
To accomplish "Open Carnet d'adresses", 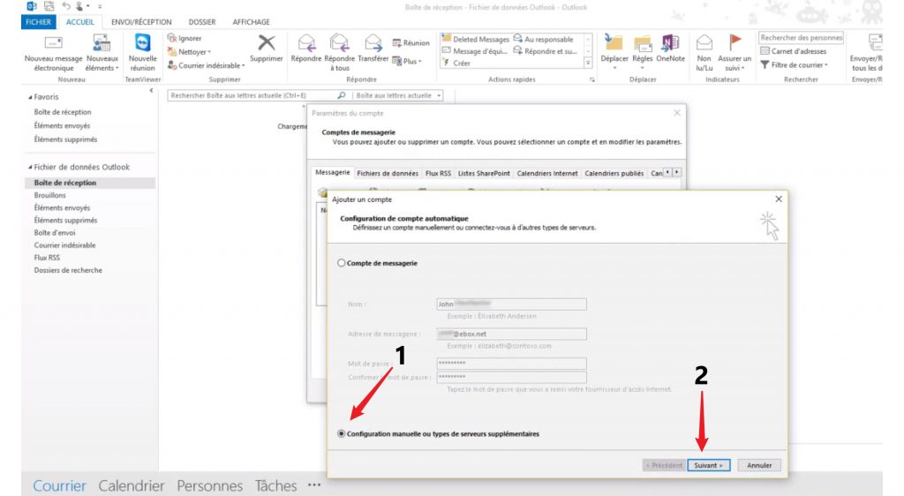I will coord(794,51).
